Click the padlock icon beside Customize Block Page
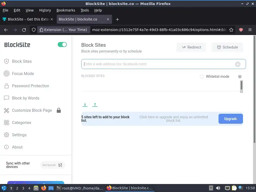The width and height of the screenshot is (256, 192). click(x=59, y=110)
